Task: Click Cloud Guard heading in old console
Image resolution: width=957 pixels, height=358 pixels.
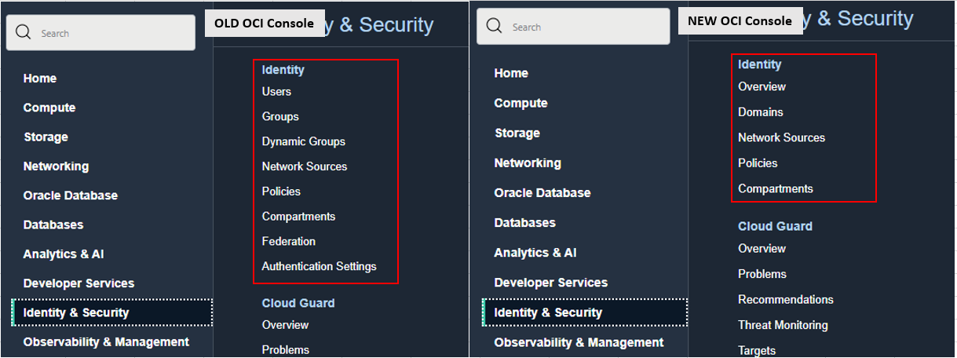Action: [298, 303]
